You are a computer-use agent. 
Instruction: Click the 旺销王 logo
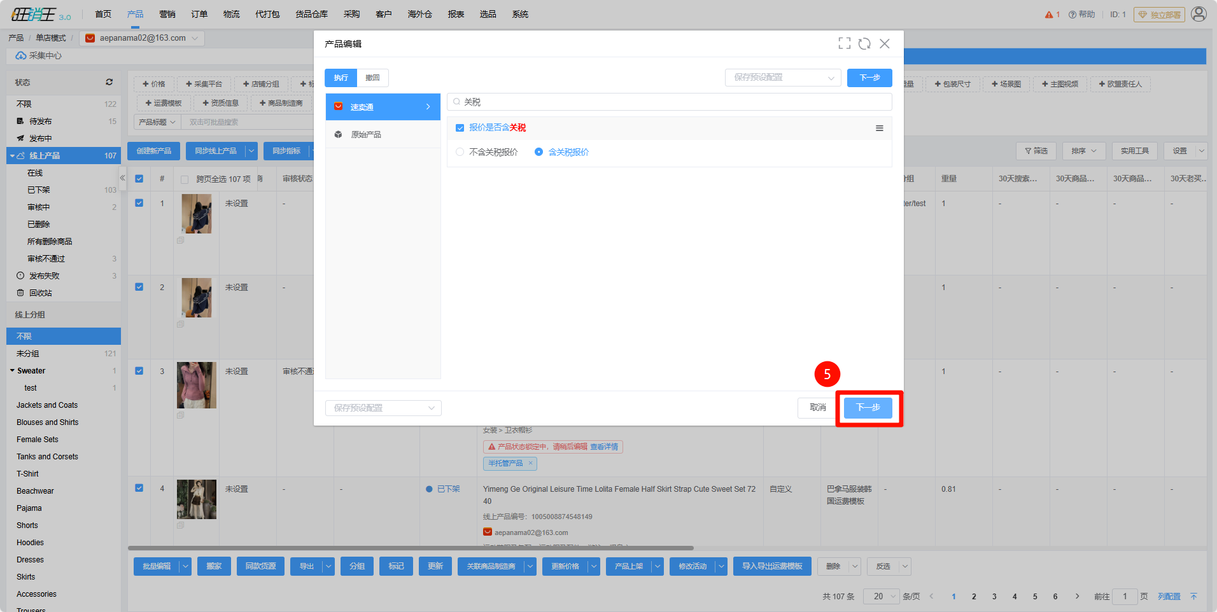41,14
